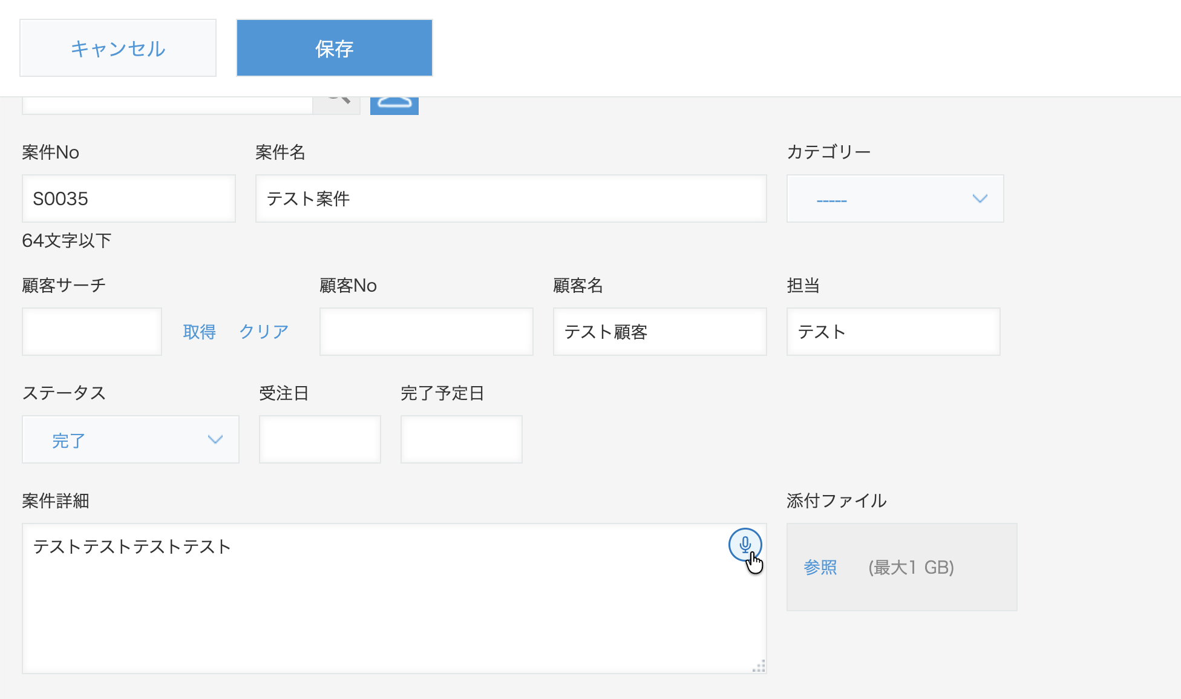Click 参照 to attach a file
Image resolution: width=1181 pixels, height=699 pixels.
pyautogui.click(x=820, y=568)
